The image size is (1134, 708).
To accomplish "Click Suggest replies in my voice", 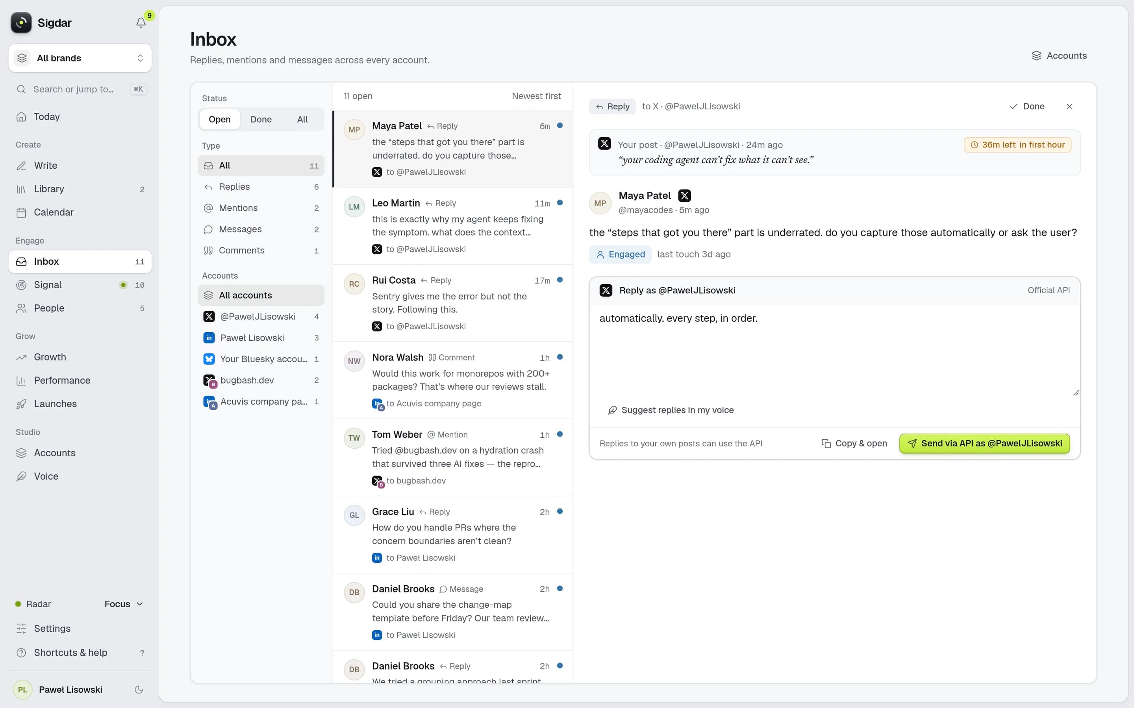I will [x=671, y=410].
